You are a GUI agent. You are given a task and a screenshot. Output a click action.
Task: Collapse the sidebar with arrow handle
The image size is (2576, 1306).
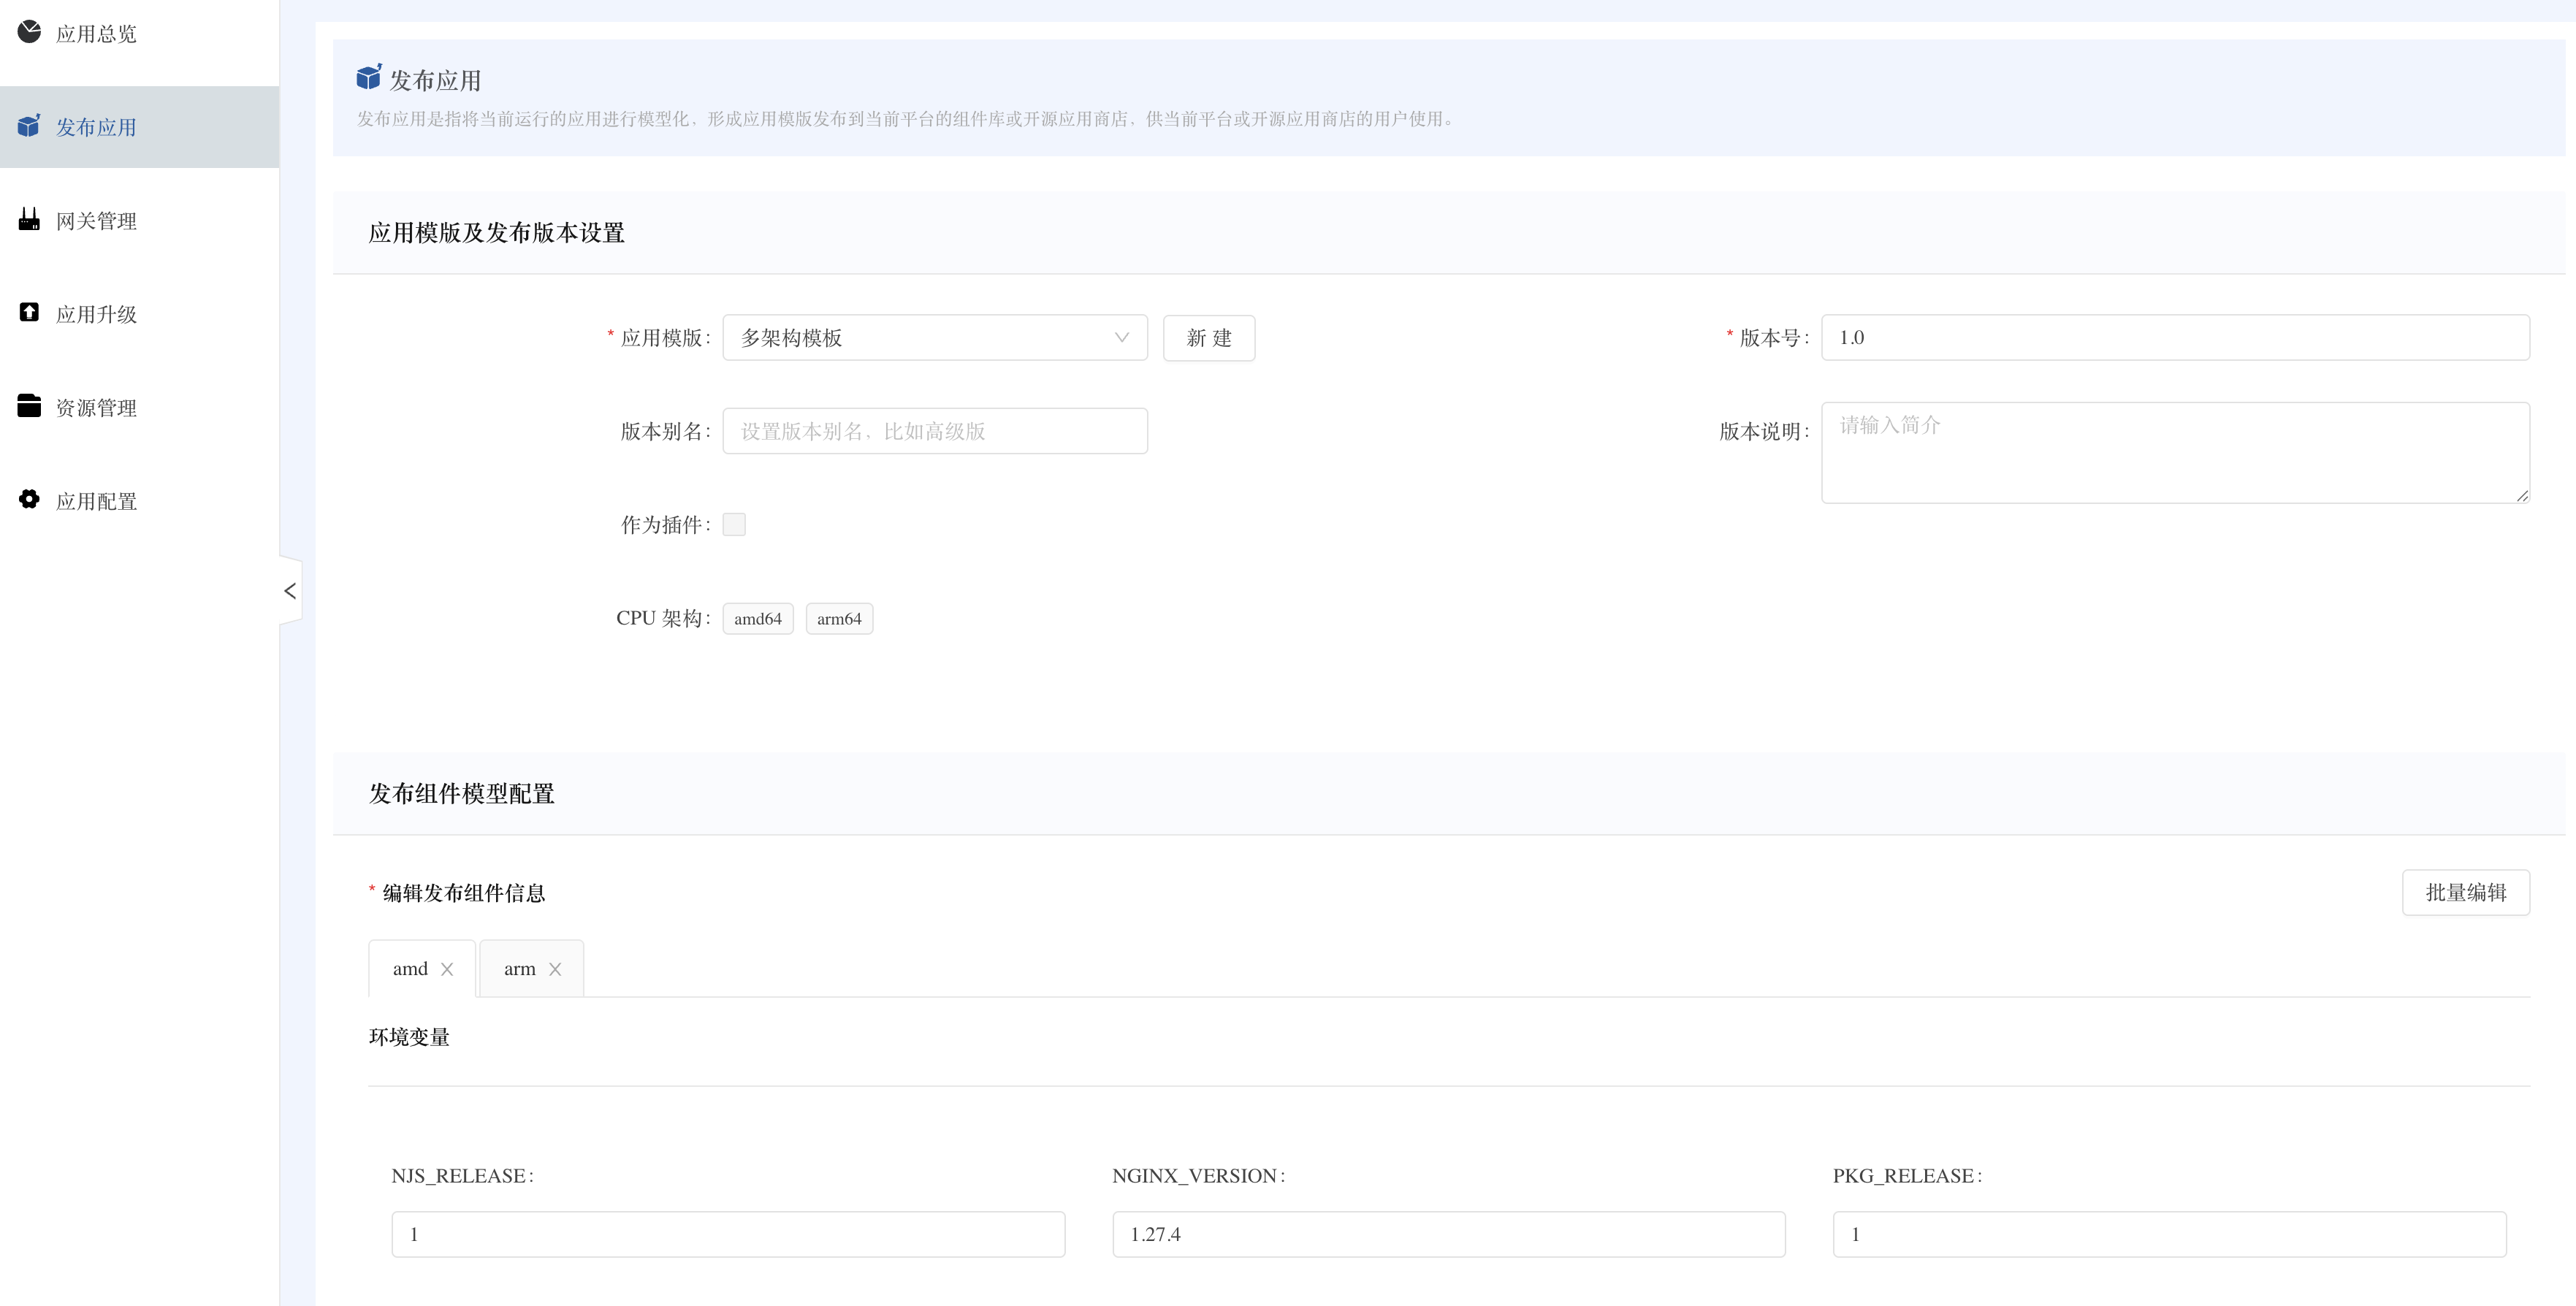point(290,591)
